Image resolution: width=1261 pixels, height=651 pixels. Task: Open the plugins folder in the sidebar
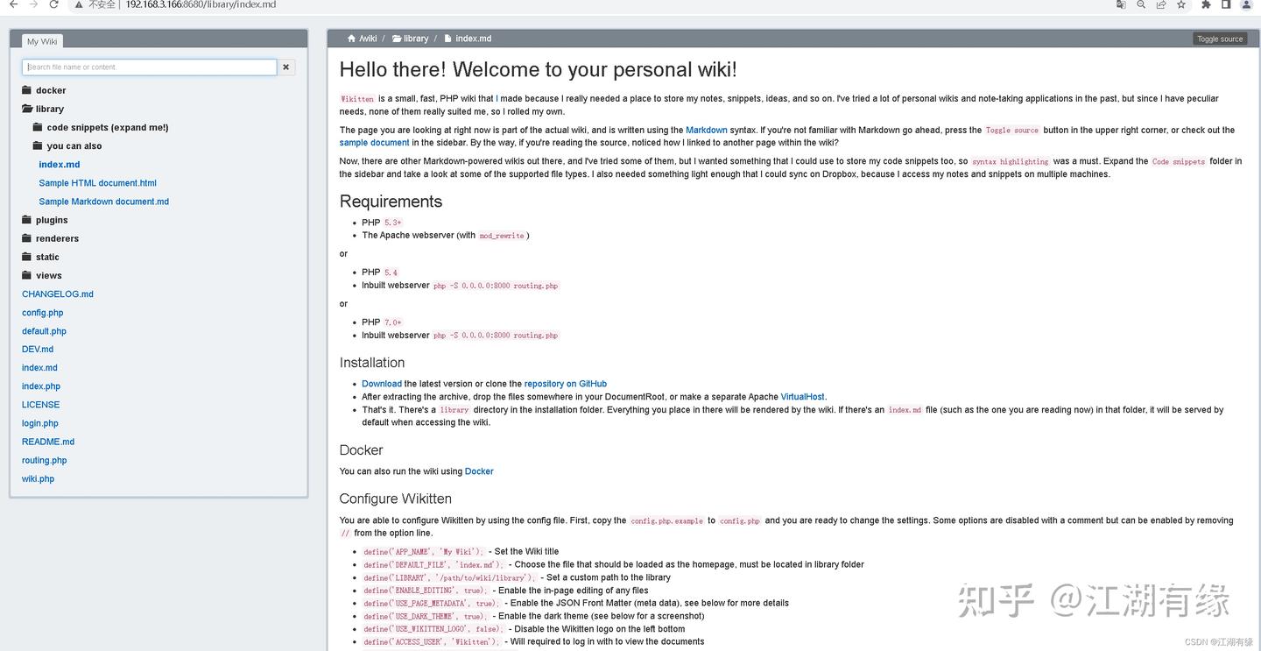53,219
